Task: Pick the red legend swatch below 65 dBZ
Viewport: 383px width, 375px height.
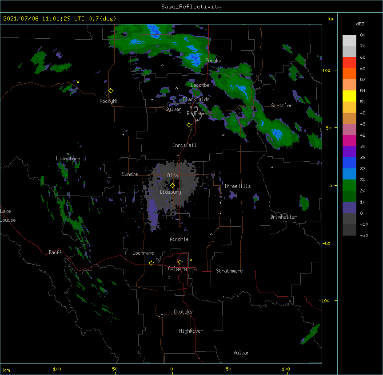Action: (x=349, y=62)
